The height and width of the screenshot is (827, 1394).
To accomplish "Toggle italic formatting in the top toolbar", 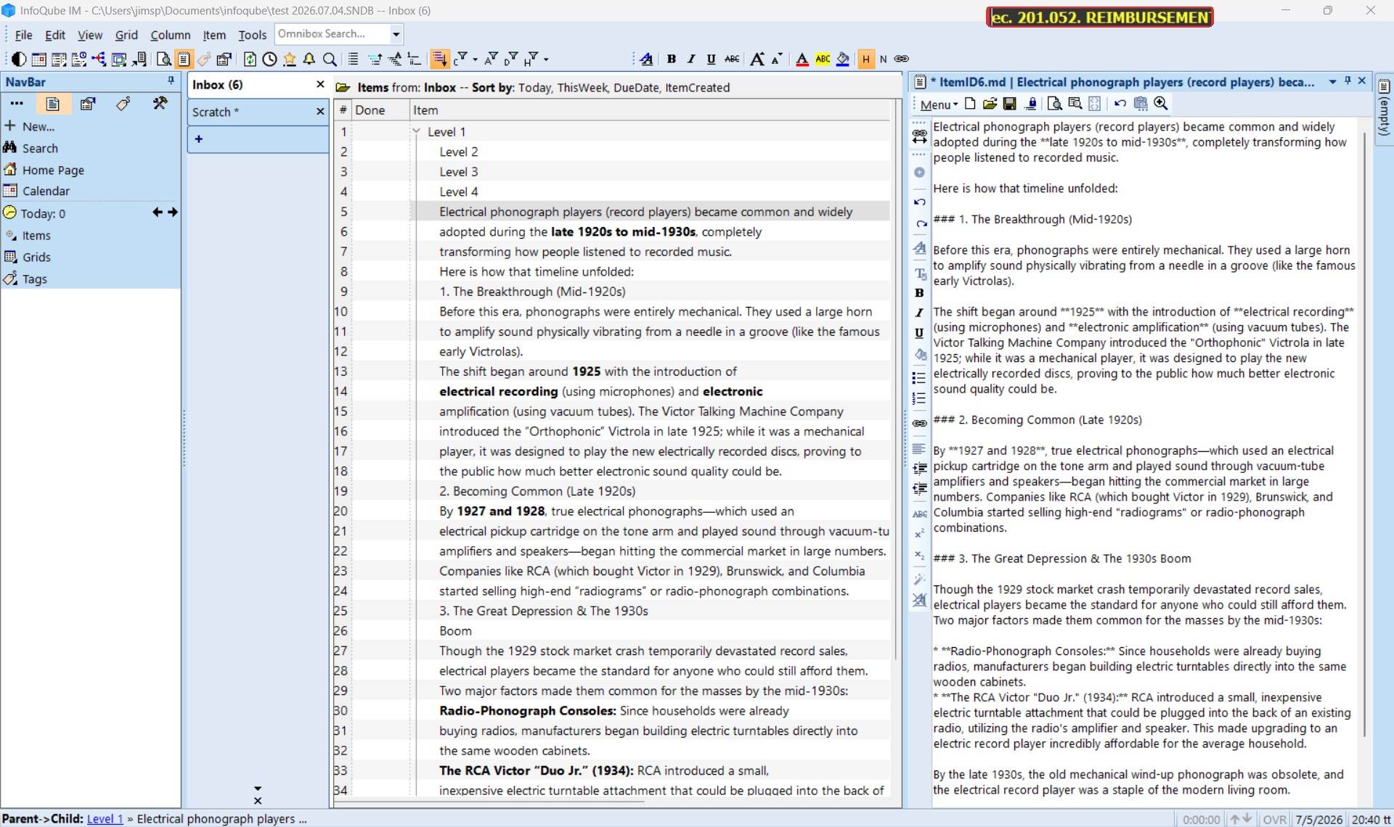I will click(x=691, y=59).
